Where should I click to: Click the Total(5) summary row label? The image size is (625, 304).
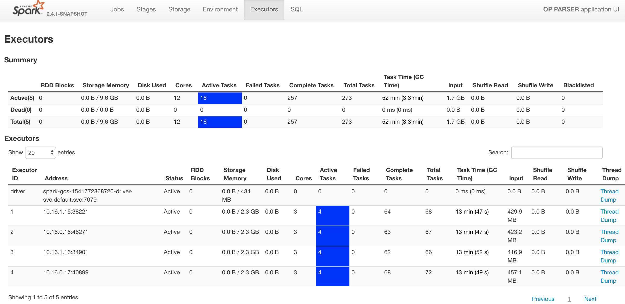pyautogui.click(x=20, y=122)
